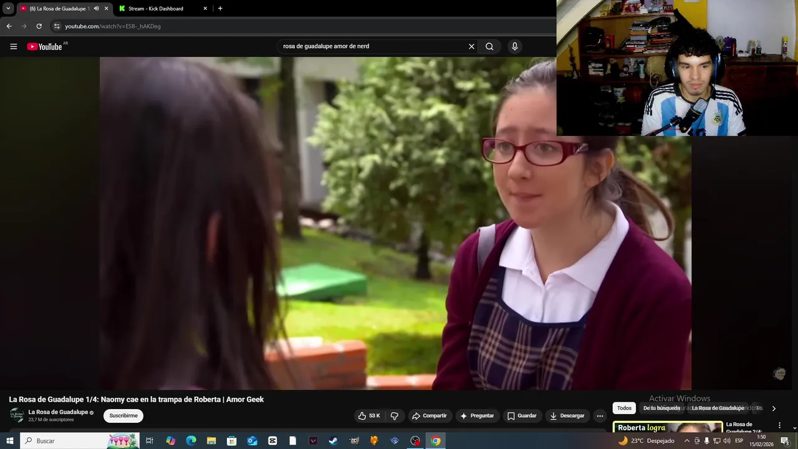The width and height of the screenshot is (798, 449).
Task: Close the La Rosa de Guadalupe tab
Action: tap(106, 8)
